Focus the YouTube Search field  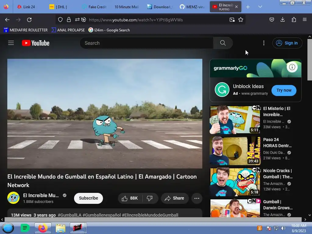pos(147,43)
